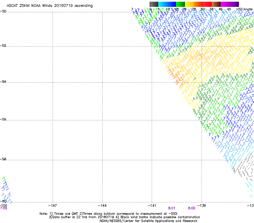Click the orange segment of the color bar
The height and width of the screenshot is (223, 254).
tap(198, 4)
